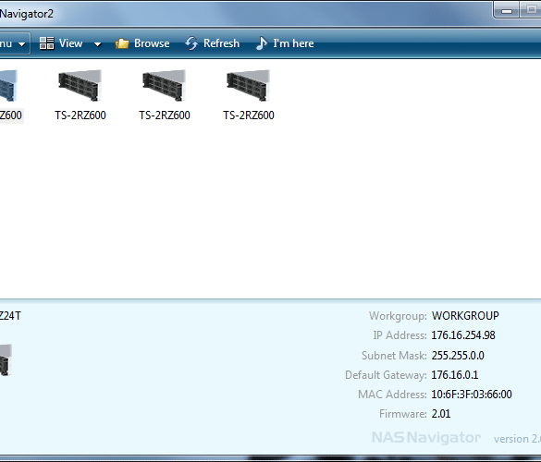Click the I'm here button label
Image resolution: width=541 pixels, height=462 pixels.
293,43
